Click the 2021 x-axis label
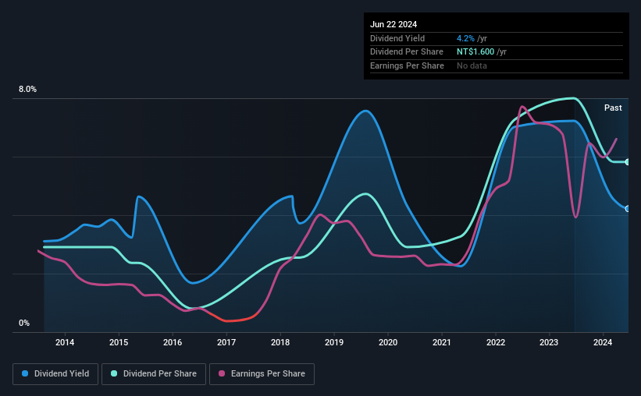The height and width of the screenshot is (396, 641). click(441, 342)
